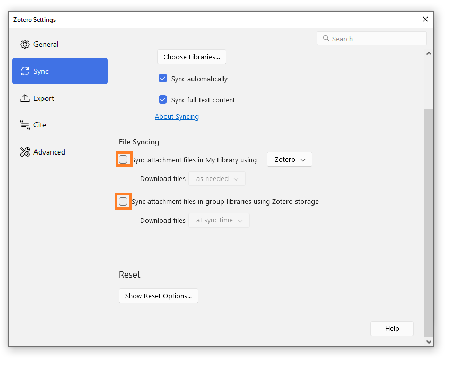Click the General gear icon

click(25, 44)
